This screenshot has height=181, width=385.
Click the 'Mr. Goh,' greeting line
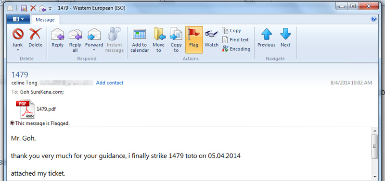[x=23, y=139]
